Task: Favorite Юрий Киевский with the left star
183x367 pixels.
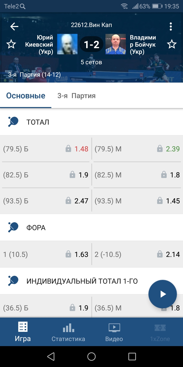Action: (11, 45)
